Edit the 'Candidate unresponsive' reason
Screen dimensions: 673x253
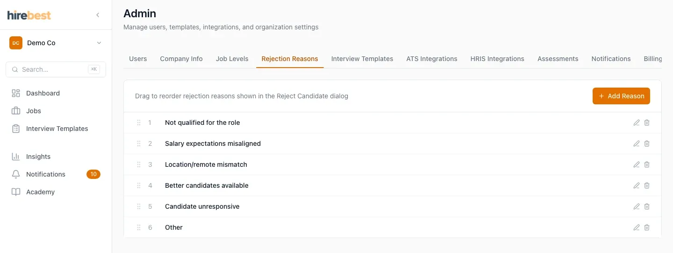pyautogui.click(x=636, y=206)
